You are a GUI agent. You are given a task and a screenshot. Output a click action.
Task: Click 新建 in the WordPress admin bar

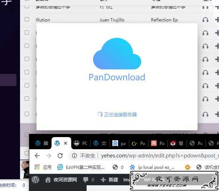109,180
